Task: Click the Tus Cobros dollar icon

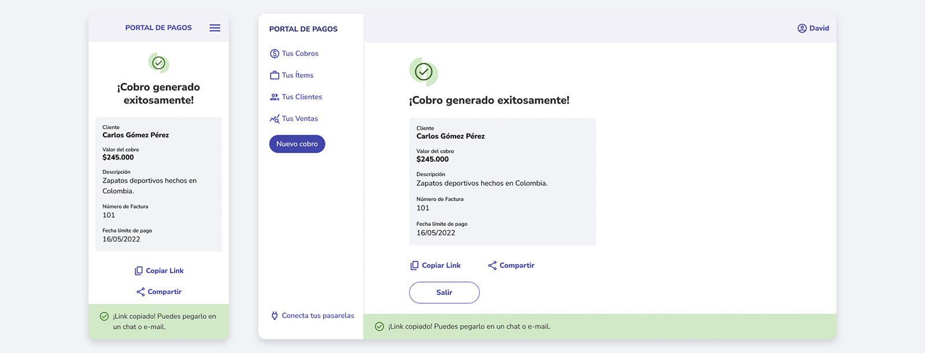Action: [x=275, y=54]
